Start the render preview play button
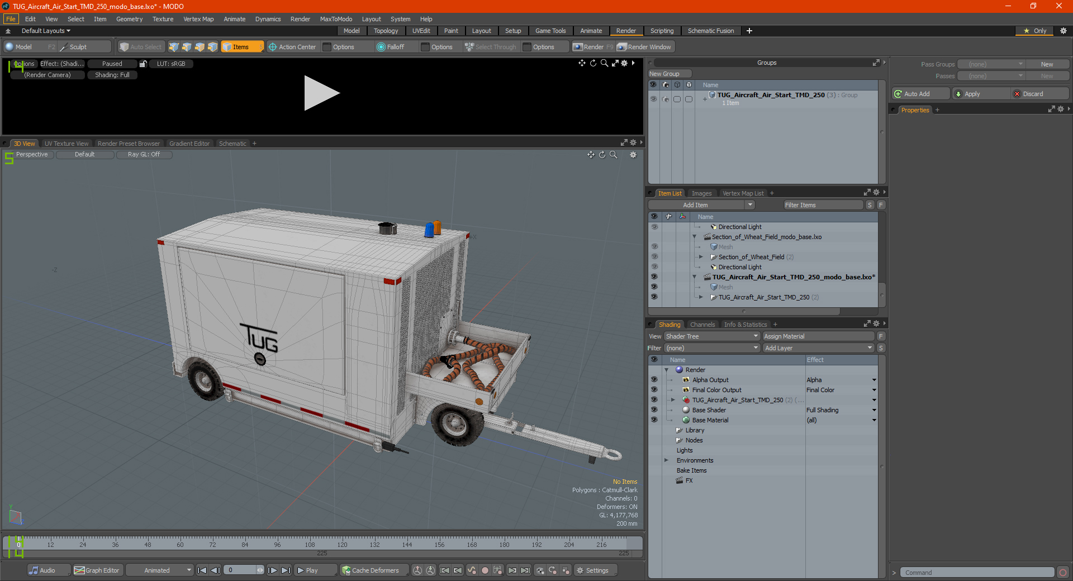This screenshot has height=581, width=1073. click(x=321, y=93)
